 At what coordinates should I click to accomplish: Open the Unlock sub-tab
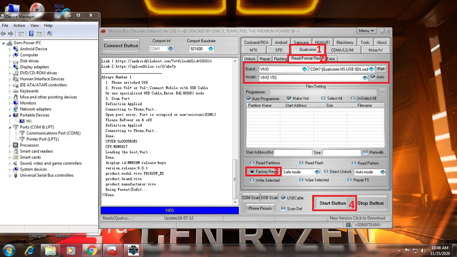[x=250, y=59]
